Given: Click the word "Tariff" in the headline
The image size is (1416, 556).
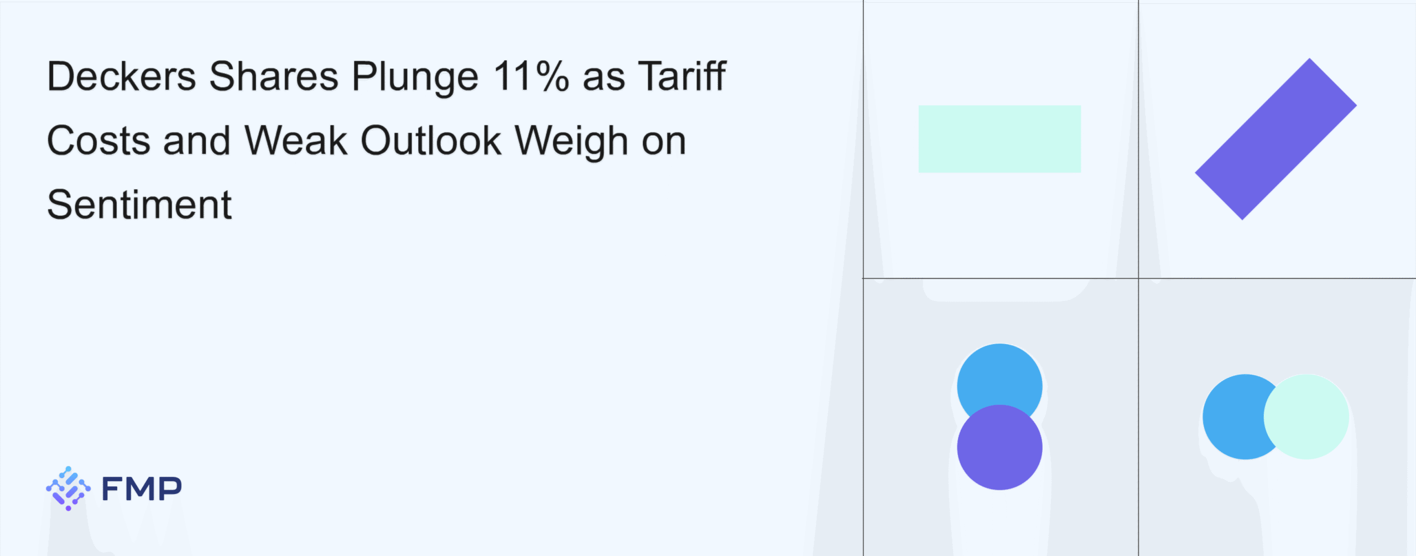Looking at the screenshot, I should [x=682, y=76].
